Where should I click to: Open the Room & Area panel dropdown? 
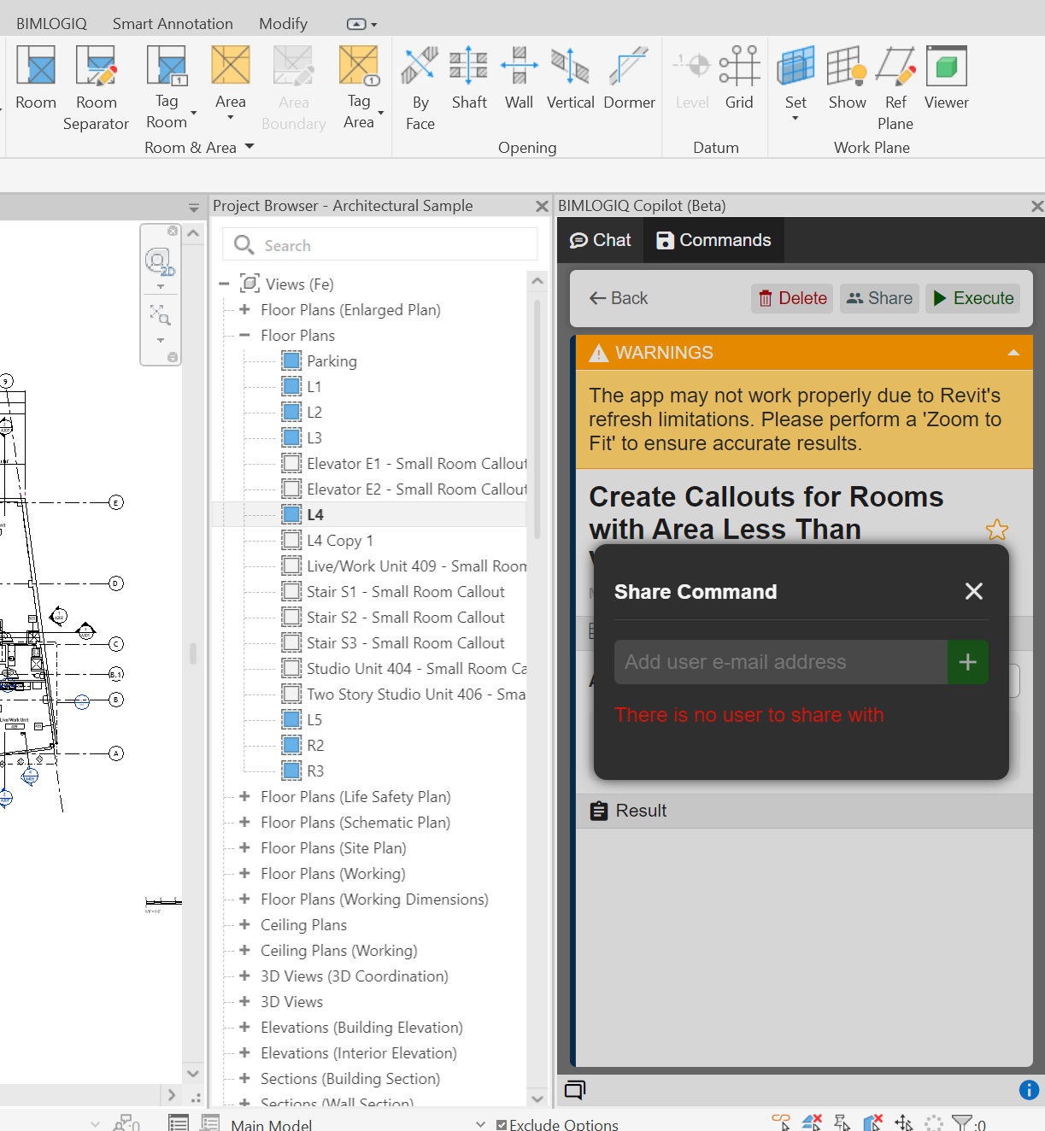click(250, 147)
